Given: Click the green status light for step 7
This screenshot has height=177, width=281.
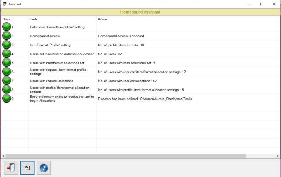Looking at the screenshot, I should (7, 80).
